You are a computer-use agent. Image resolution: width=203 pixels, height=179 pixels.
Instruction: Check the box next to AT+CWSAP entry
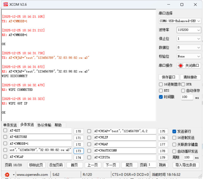pos(89,131)
